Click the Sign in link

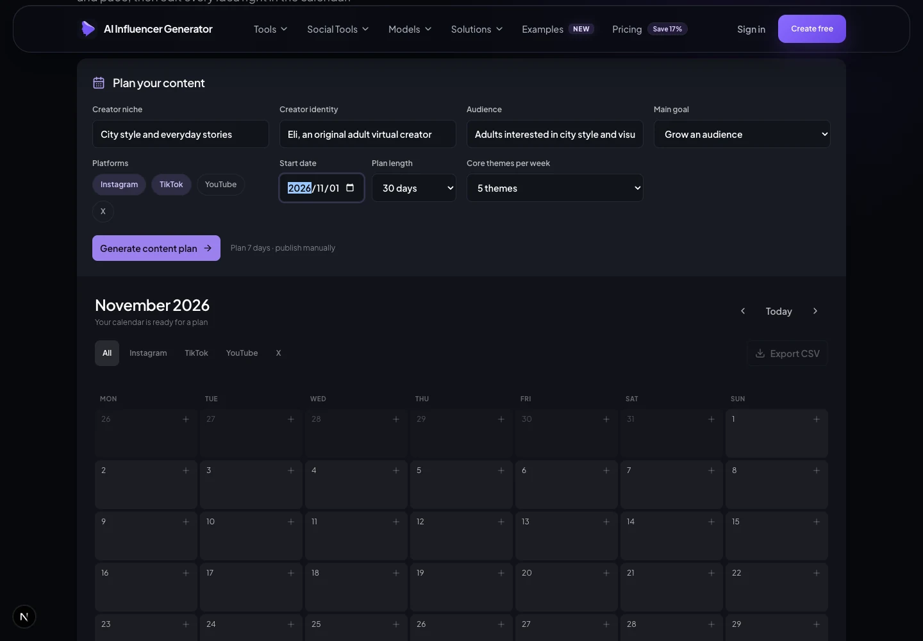click(x=751, y=29)
